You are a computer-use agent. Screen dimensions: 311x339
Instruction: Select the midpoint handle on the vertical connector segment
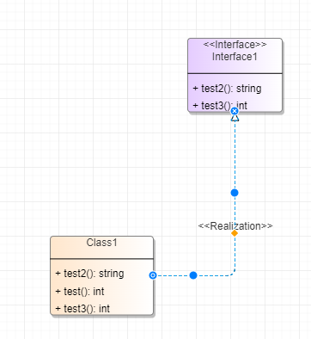[x=235, y=193]
